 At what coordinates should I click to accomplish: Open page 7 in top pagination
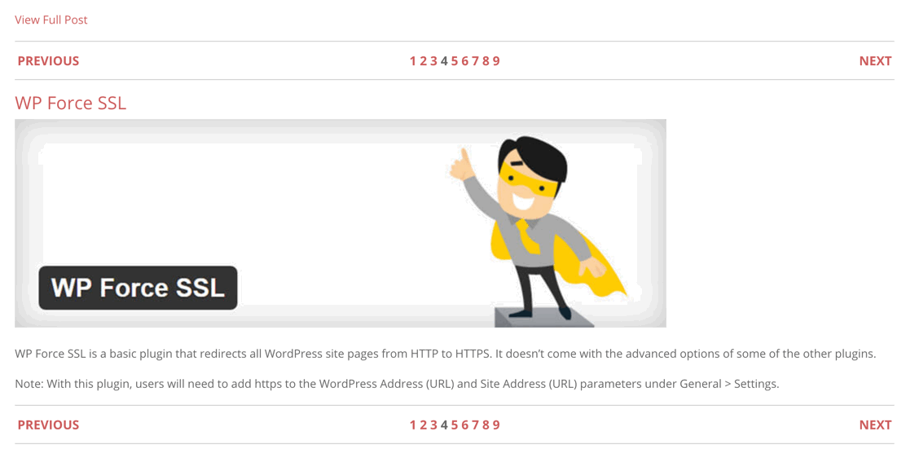[x=475, y=61]
